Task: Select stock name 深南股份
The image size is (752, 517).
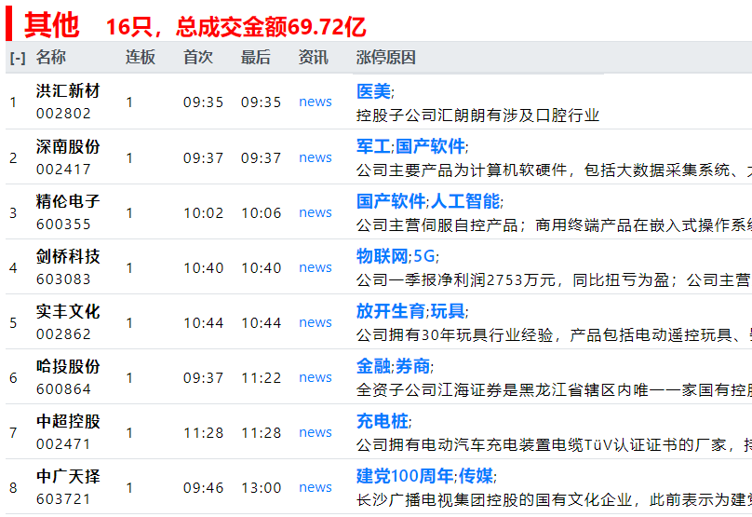Action: tap(68, 146)
